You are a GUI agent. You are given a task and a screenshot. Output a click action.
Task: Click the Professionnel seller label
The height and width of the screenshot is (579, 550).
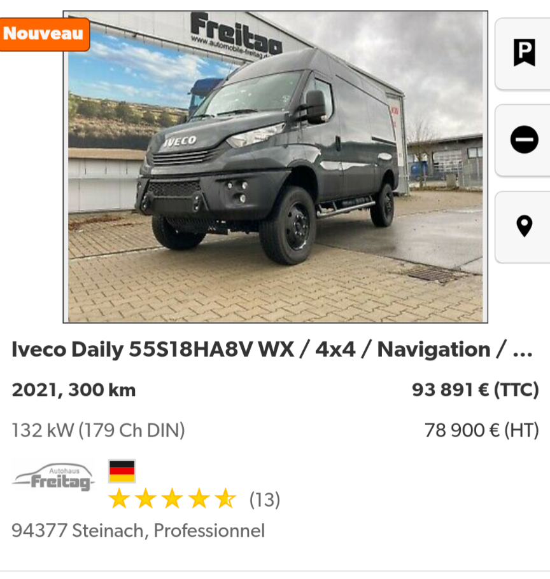[x=209, y=531]
